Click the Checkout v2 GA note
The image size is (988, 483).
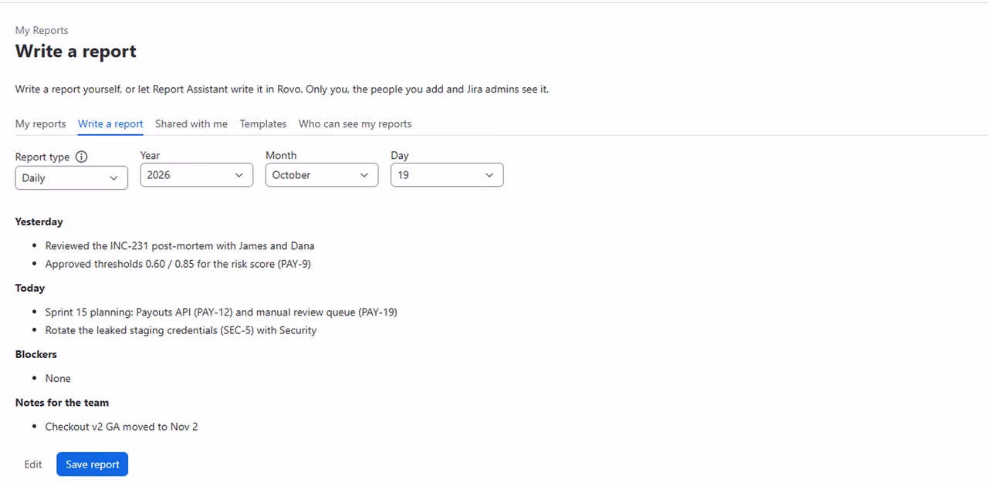click(122, 427)
